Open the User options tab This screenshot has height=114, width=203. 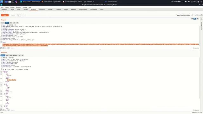[x=94, y=9]
